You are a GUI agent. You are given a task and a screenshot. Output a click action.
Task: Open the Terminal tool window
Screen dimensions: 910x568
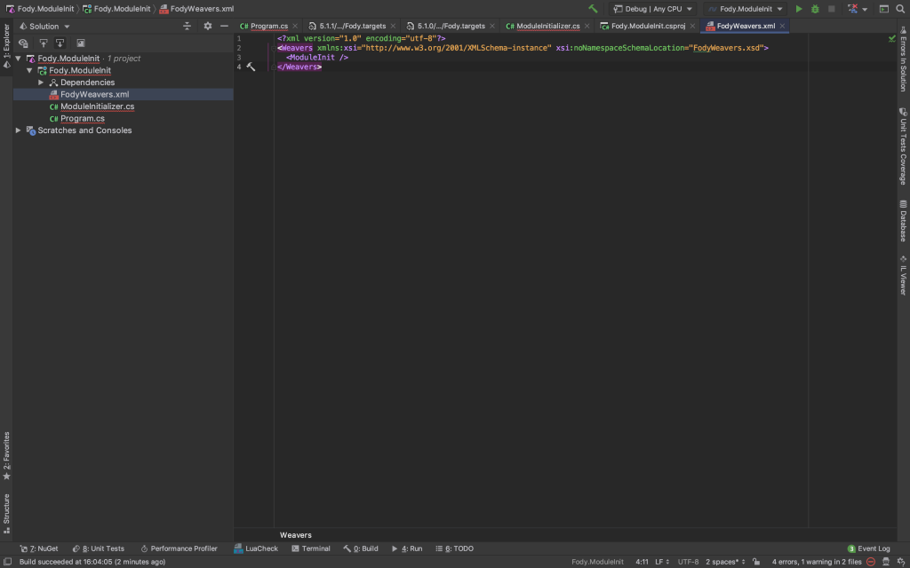click(310, 548)
